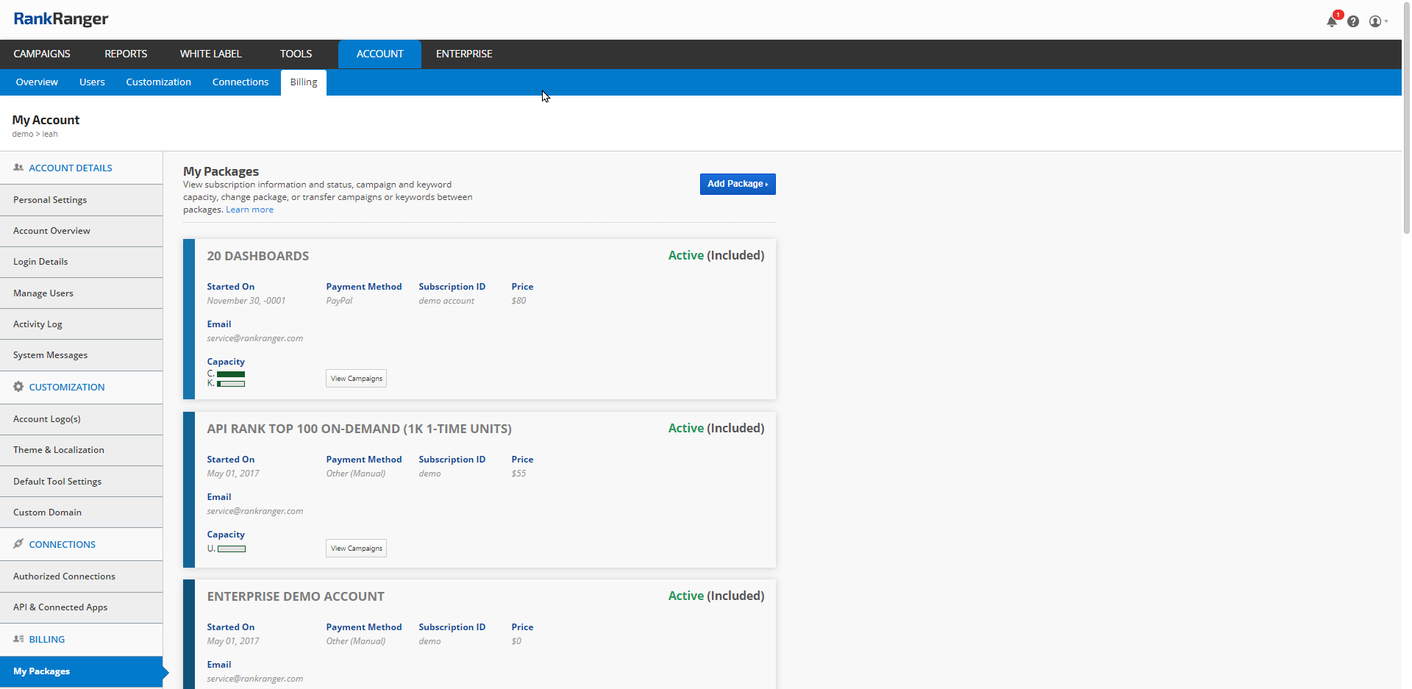
Task: Click the Billing section icon
Action: click(18, 639)
